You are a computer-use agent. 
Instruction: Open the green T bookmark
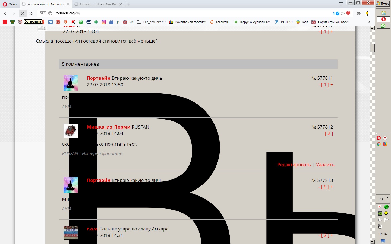[12, 22]
